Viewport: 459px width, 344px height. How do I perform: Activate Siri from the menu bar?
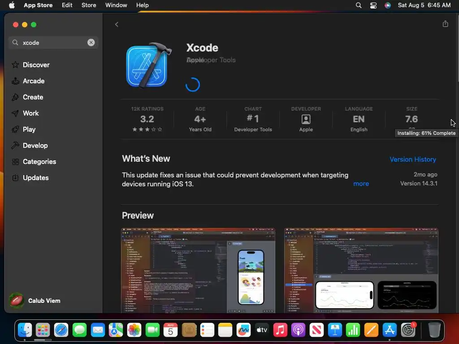click(388, 5)
